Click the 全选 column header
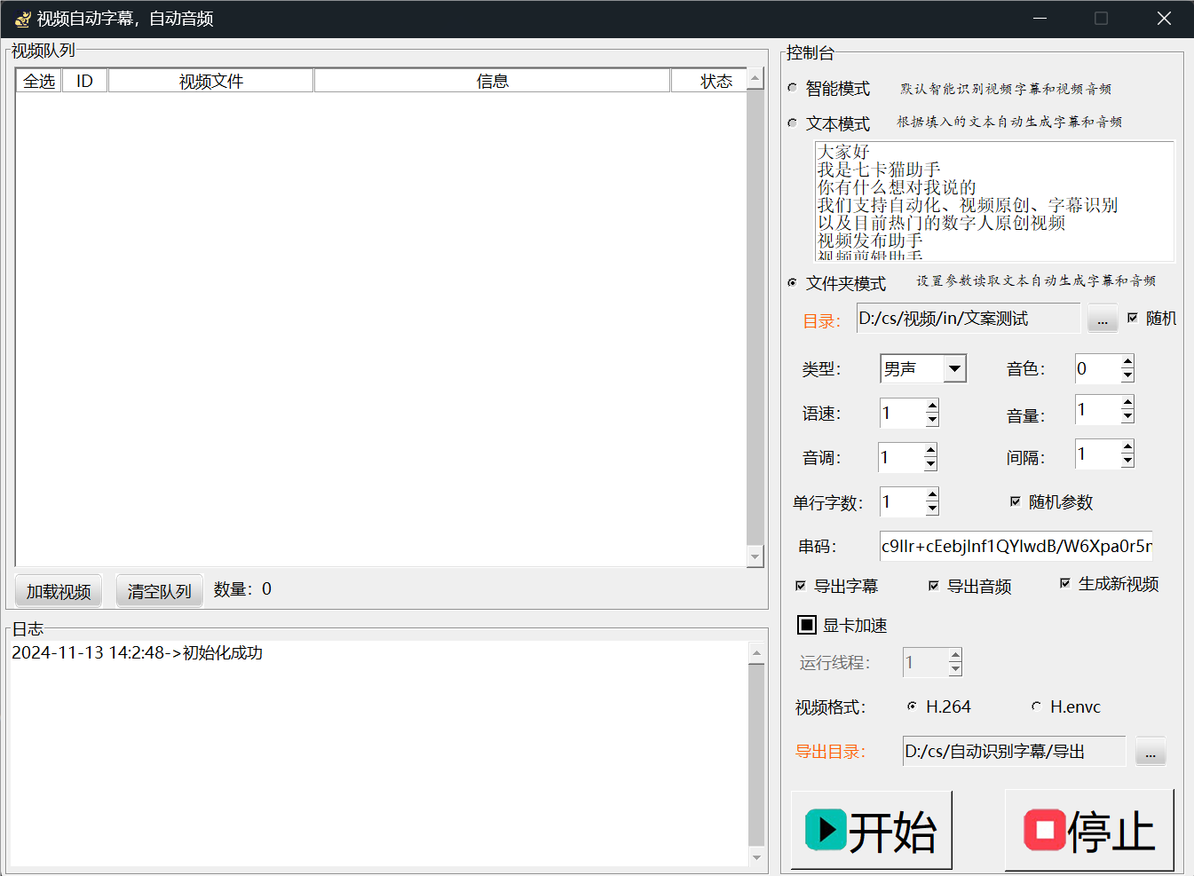The height and width of the screenshot is (876, 1194). [x=39, y=81]
